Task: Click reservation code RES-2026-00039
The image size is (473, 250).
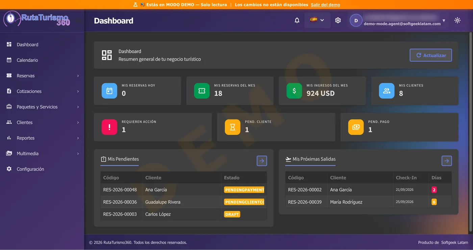Action: 305,202
